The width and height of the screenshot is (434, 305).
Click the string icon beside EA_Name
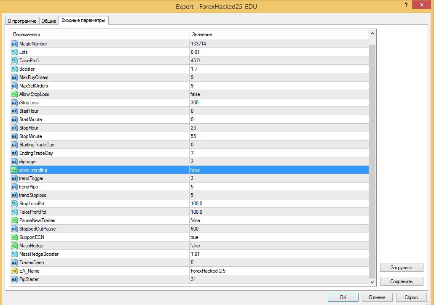coord(14,271)
